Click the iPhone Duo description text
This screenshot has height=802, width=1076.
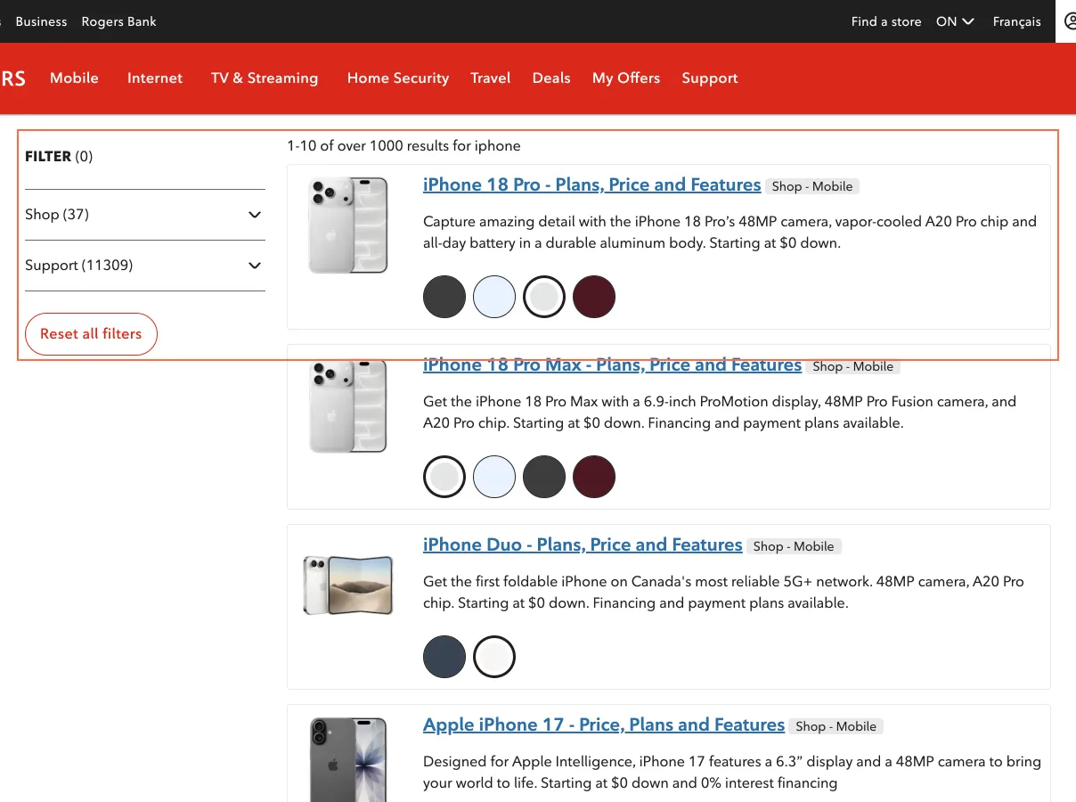coord(723,593)
